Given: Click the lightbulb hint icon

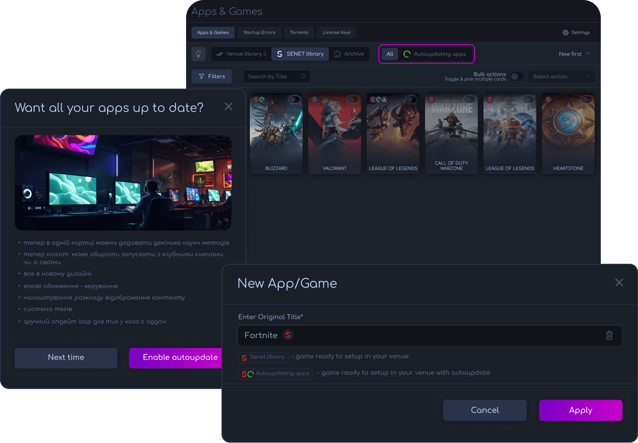Looking at the screenshot, I should pos(198,54).
